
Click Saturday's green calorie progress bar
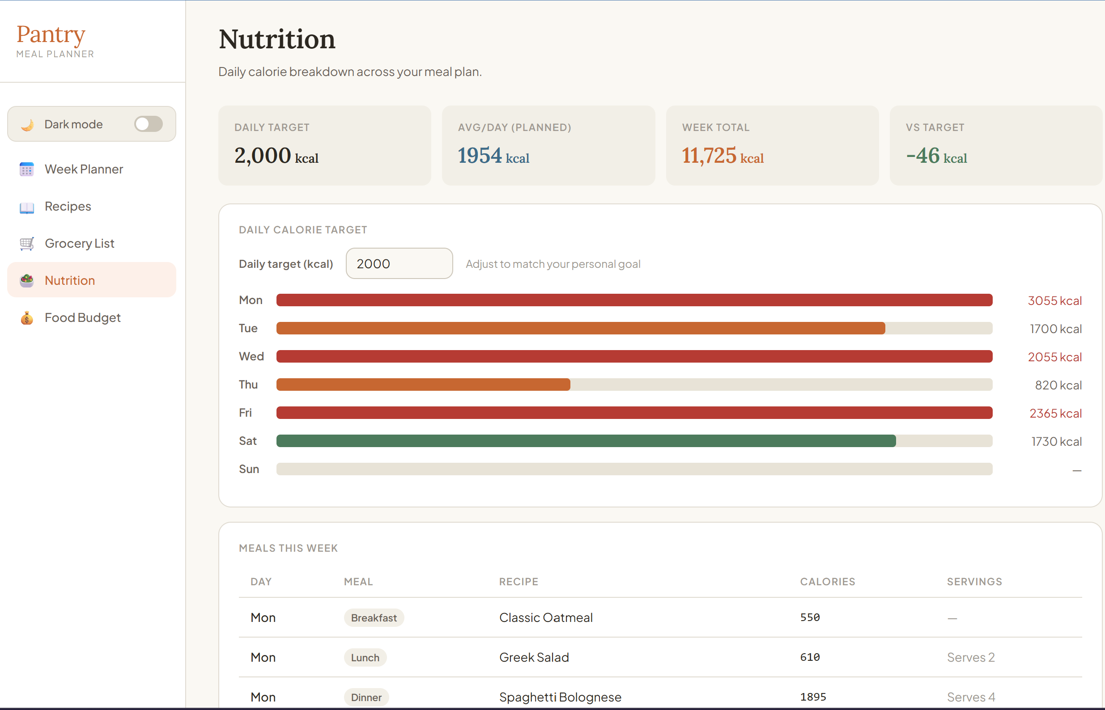pyautogui.click(x=586, y=441)
